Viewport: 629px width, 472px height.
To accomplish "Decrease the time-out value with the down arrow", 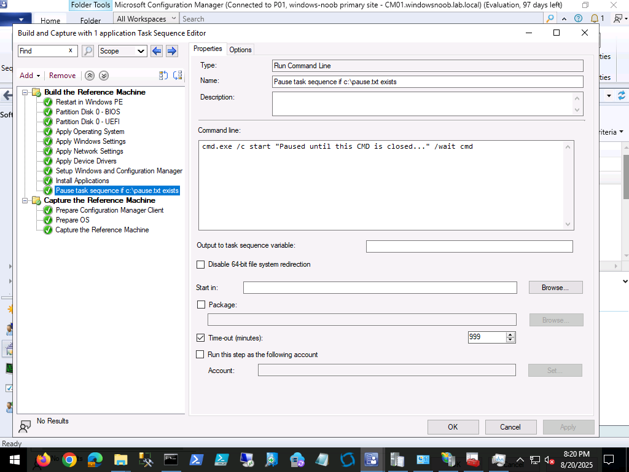I will click(510, 340).
